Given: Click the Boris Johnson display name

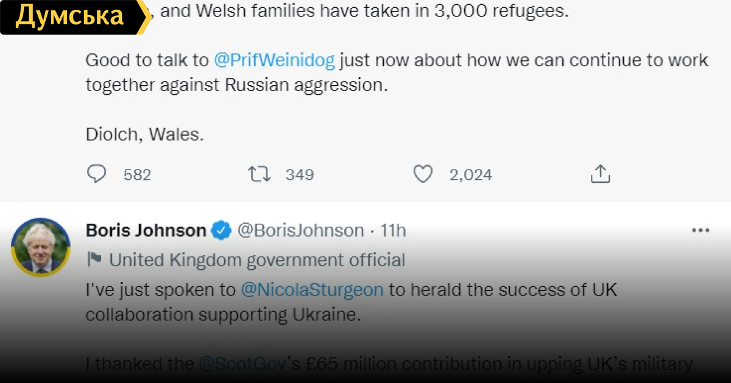Looking at the screenshot, I should 146,231.
